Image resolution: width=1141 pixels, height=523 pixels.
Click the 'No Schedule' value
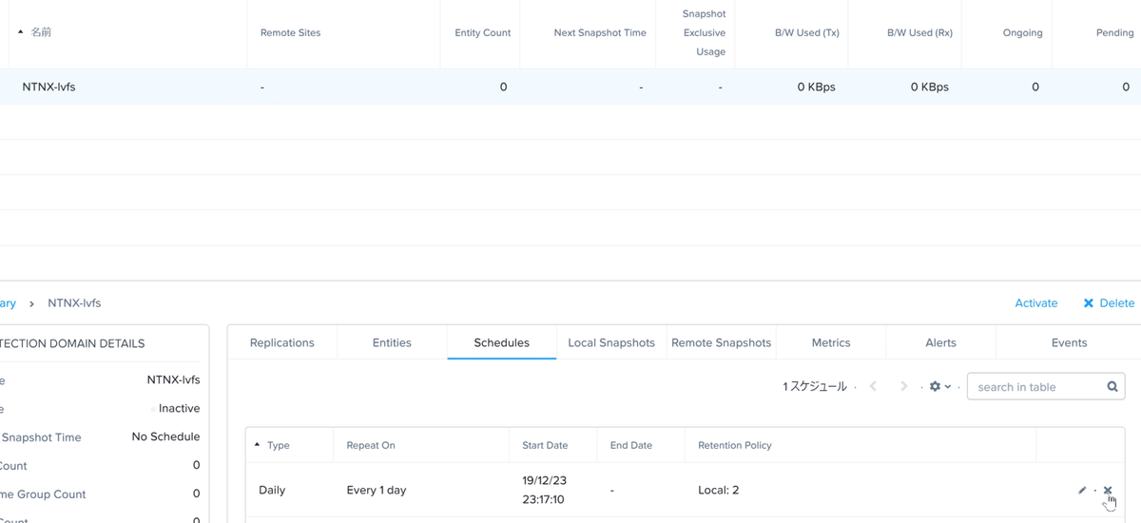click(165, 436)
